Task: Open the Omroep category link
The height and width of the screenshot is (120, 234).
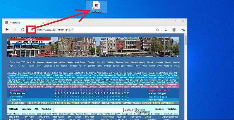Action: (x=91, y=62)
